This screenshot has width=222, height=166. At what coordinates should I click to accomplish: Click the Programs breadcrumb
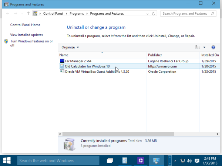pyautogui.click(x=77, y=14)
